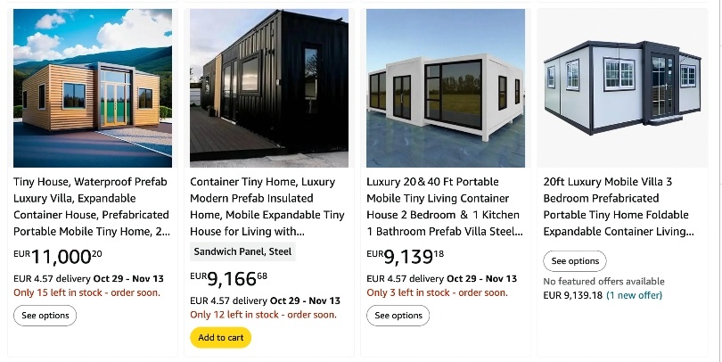Screen dimensions: 722x362
Task: Open 'Luxury 20 & 40 Ft Portable' listing title
Action: (445, 206)
